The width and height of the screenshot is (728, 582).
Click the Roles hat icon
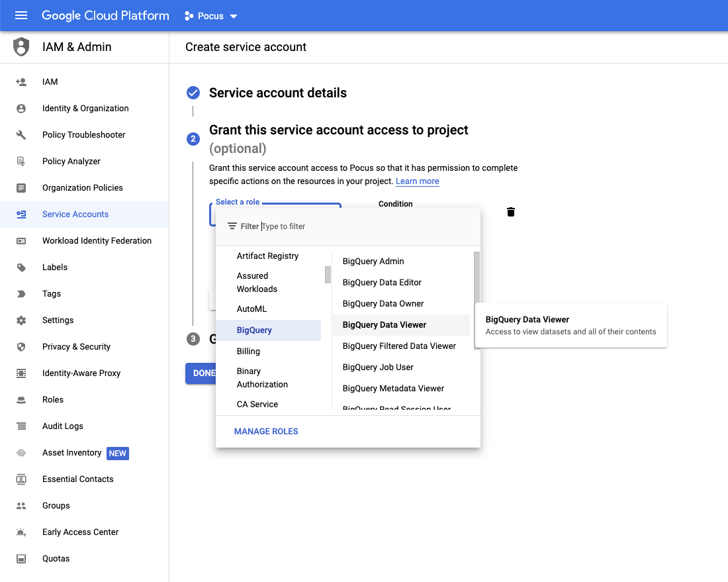click(x=21, y=400)
